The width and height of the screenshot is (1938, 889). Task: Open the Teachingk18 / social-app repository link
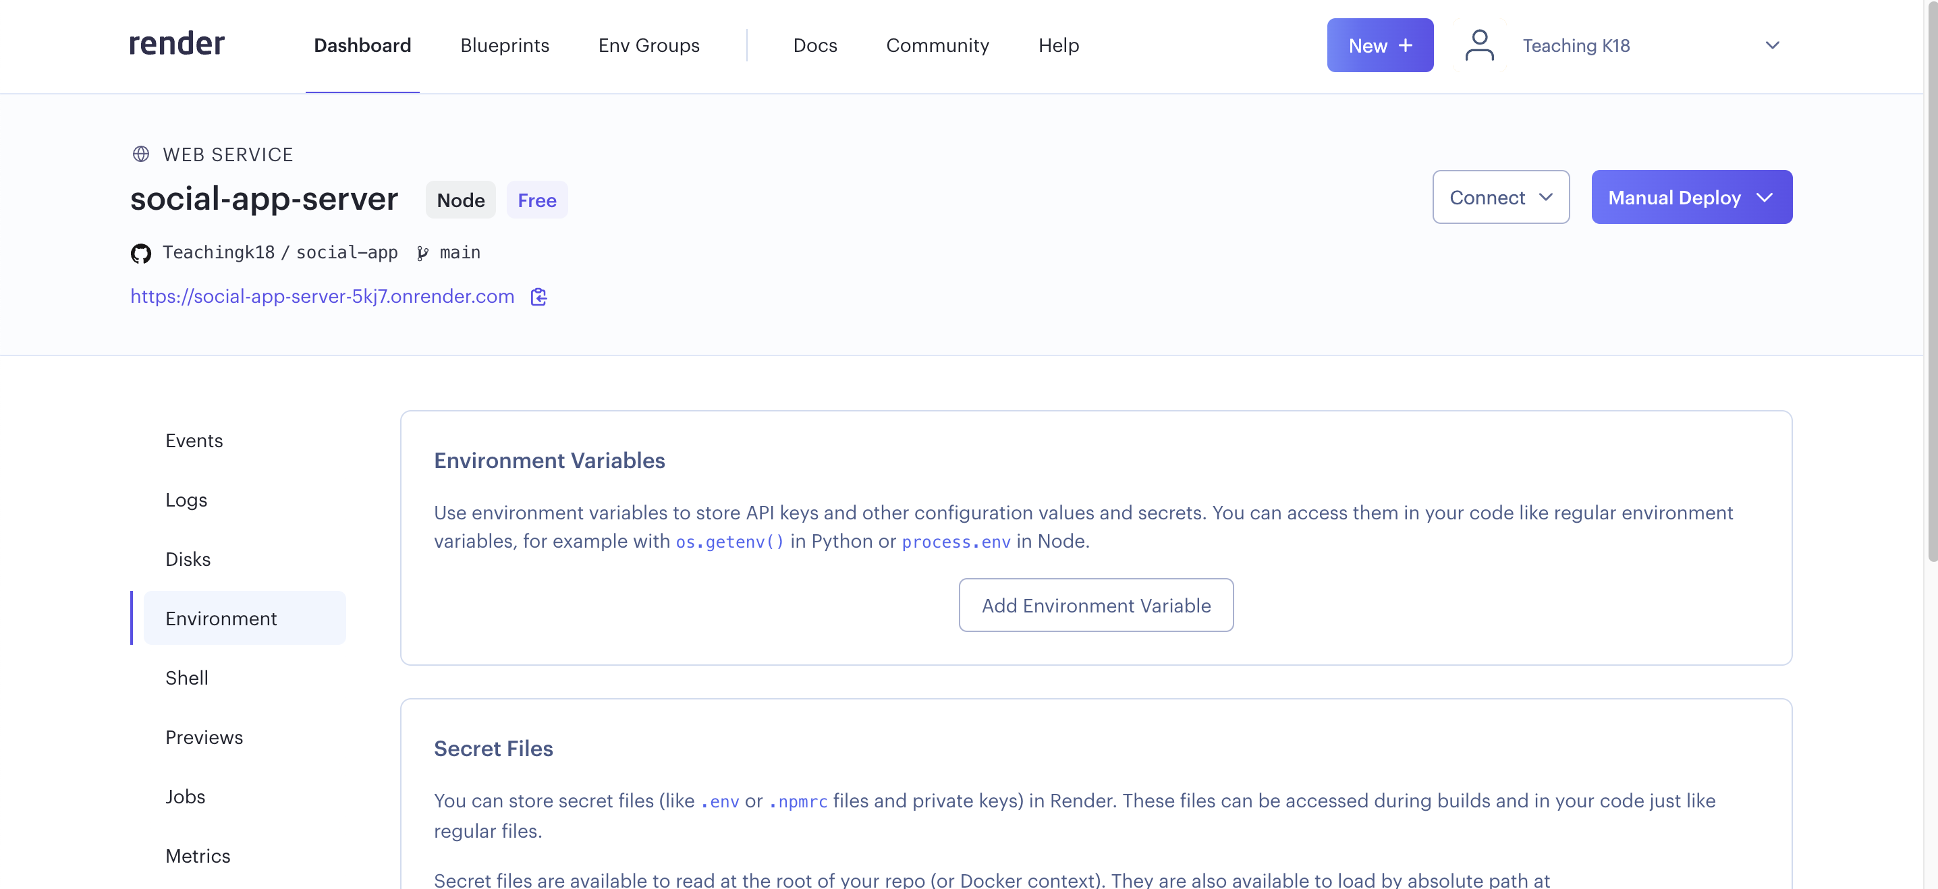pos(280,253)
